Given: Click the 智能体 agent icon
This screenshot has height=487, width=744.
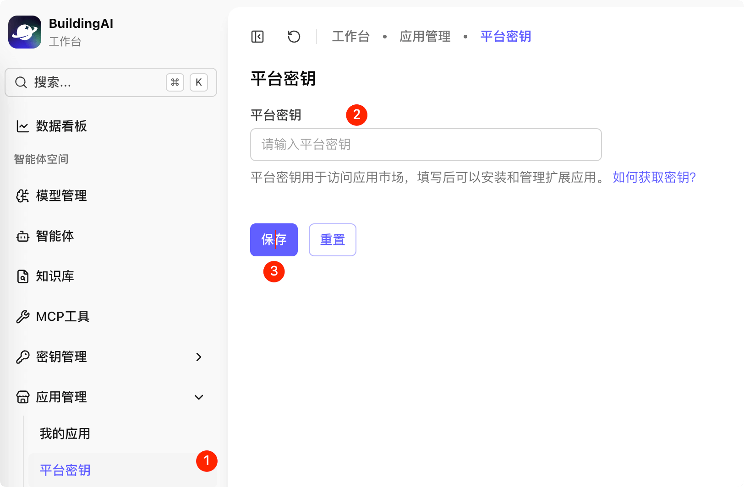Looking at the screenshot, I should pos(22,236).
